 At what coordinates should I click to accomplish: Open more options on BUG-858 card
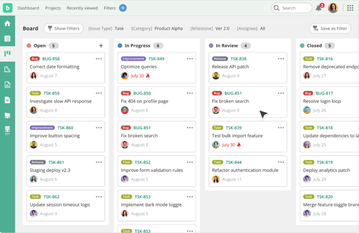pyautogui.click(x=99, y=58)
